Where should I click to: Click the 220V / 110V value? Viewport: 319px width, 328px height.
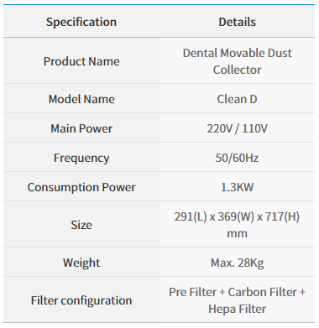237,128
